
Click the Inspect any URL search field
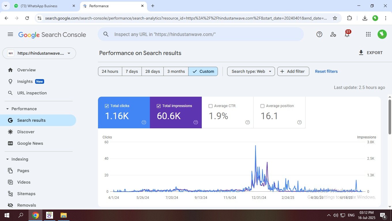(202, 35)
